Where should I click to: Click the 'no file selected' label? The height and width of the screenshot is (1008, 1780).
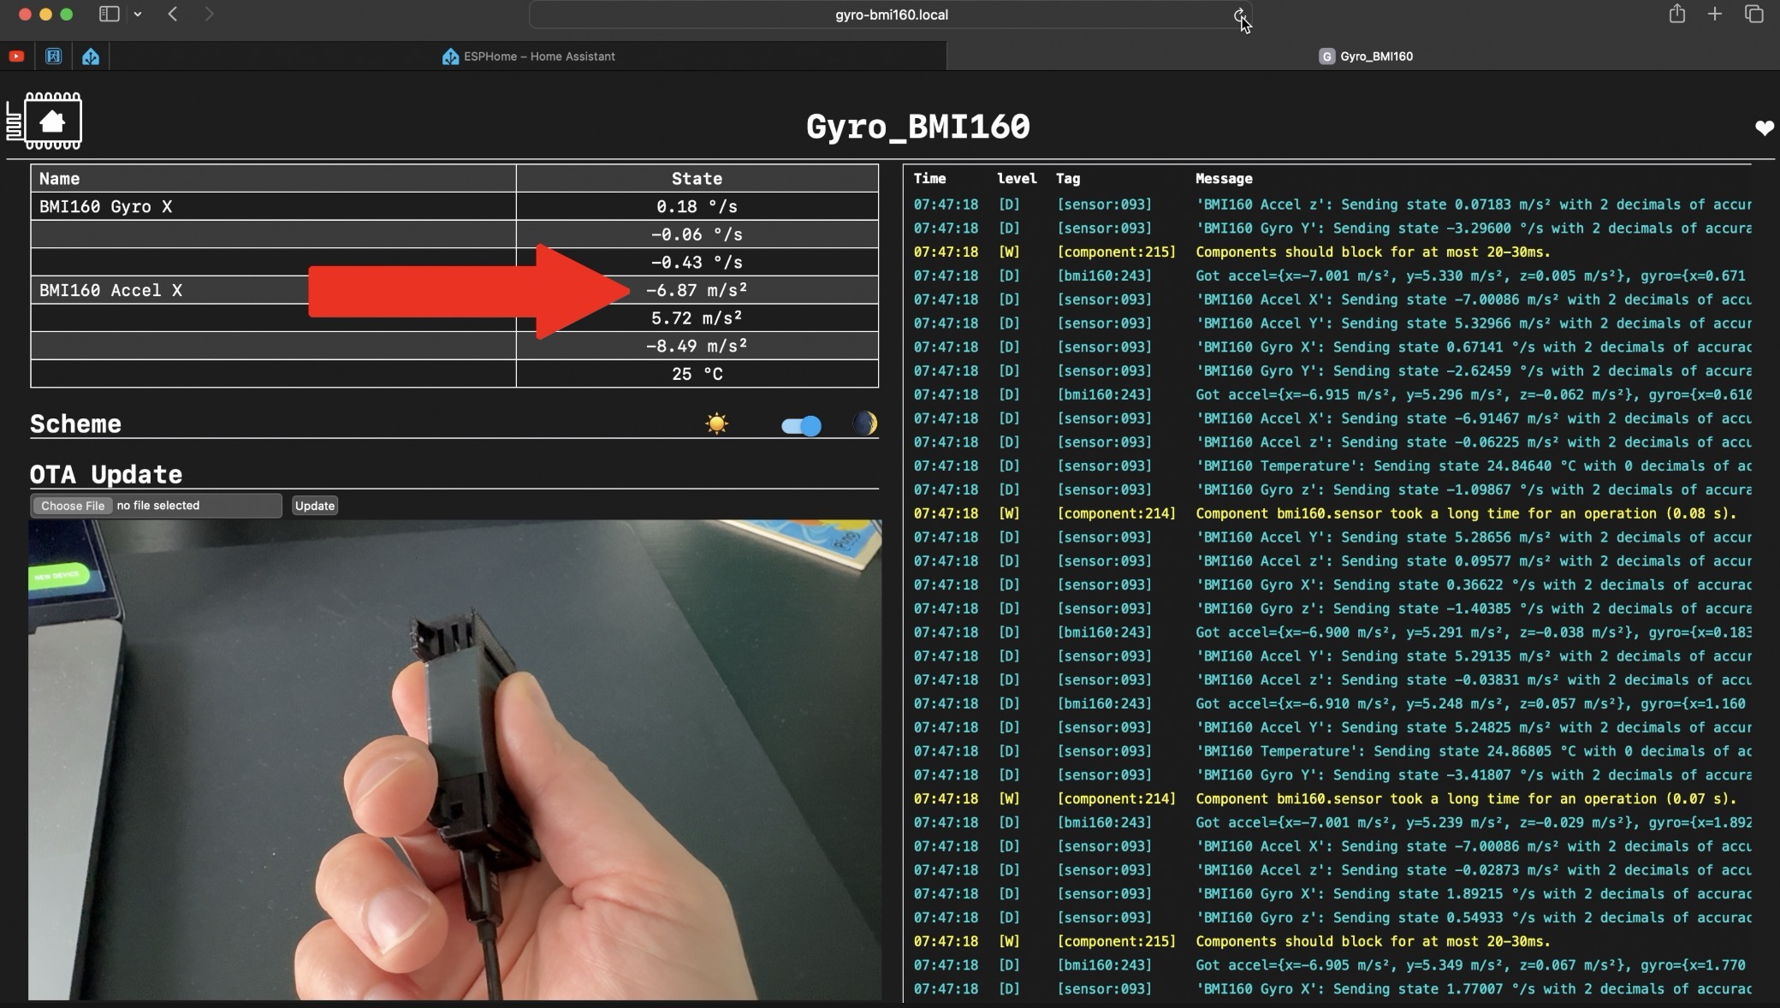click(158, 506)
